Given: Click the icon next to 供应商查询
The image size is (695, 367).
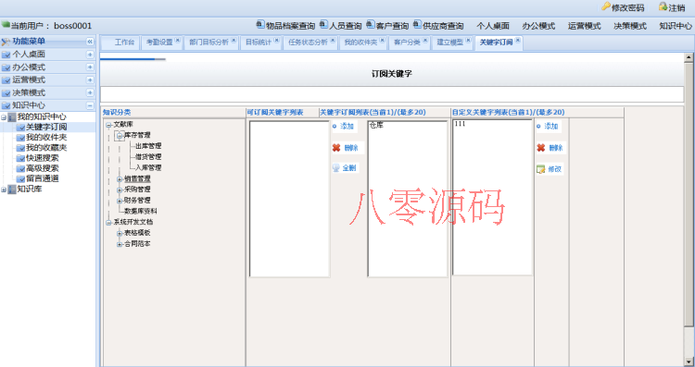Looking at the screenshot, I should tap(417, 24).
